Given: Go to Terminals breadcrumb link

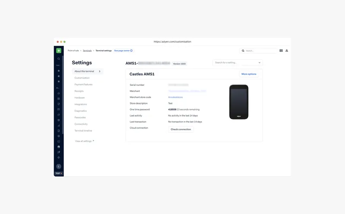Looking at the screenshot, I should 87,50.
